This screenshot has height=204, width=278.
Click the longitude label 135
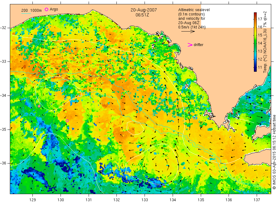tap(201, 200)
